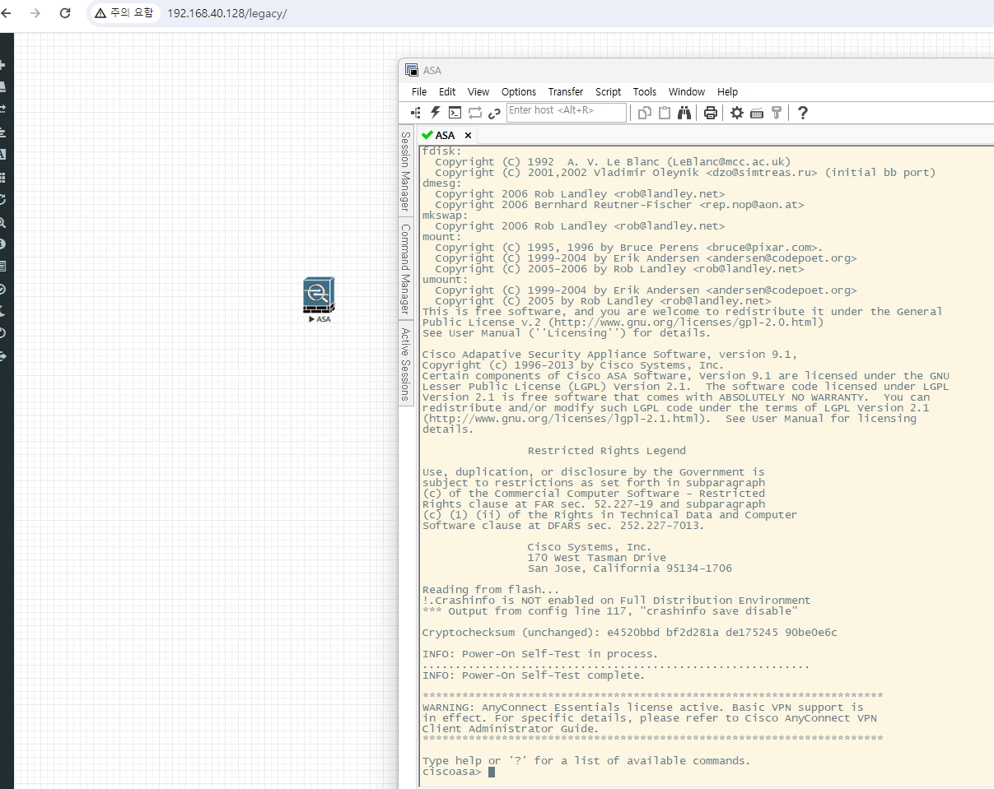The width and height of the screenshot is (994, 789).
Task: Click the Enter host input field
Action: pos(567,112)
